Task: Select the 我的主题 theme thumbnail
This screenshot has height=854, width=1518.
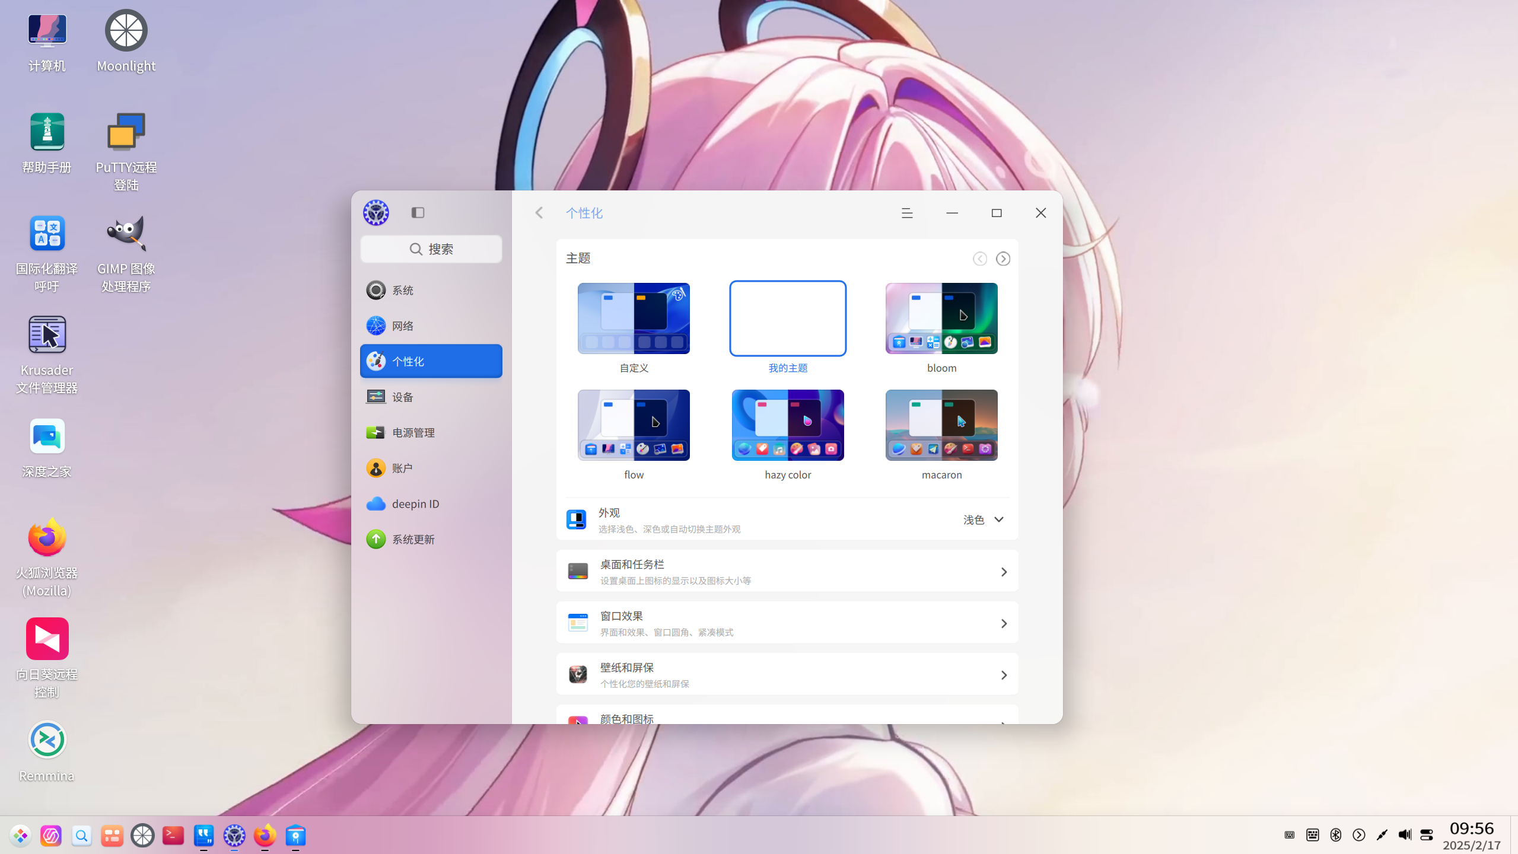Action: (788, 318)
